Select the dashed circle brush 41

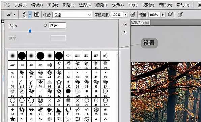[96, 102]
